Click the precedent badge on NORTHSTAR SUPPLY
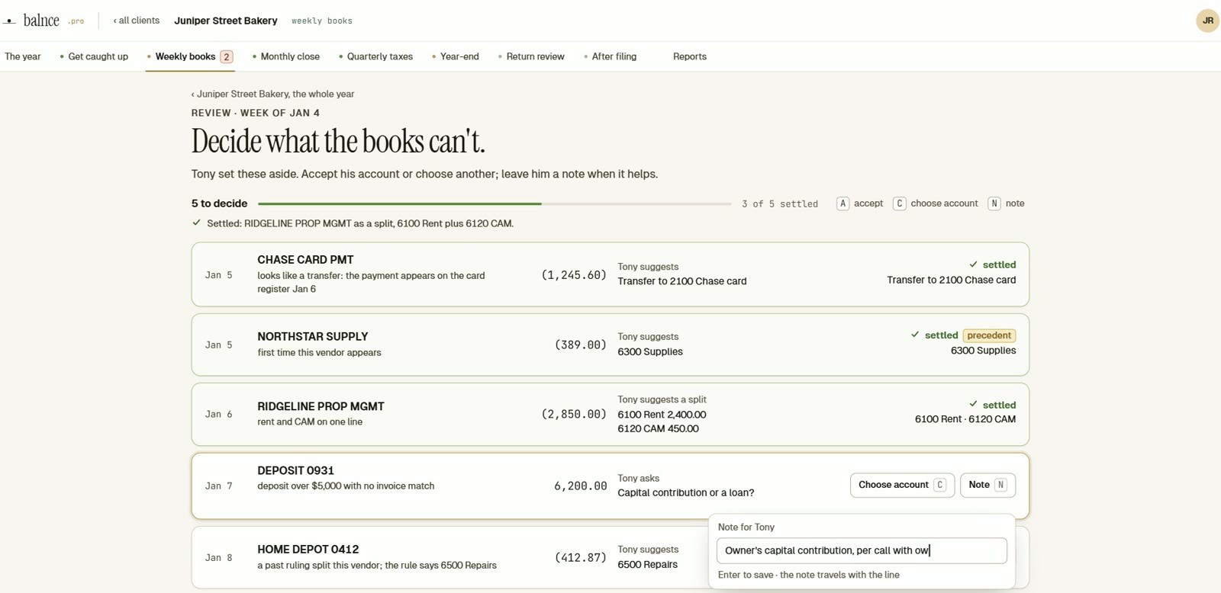The width and height of the screenshot is (1221, 593). click(x=989, y=335)
